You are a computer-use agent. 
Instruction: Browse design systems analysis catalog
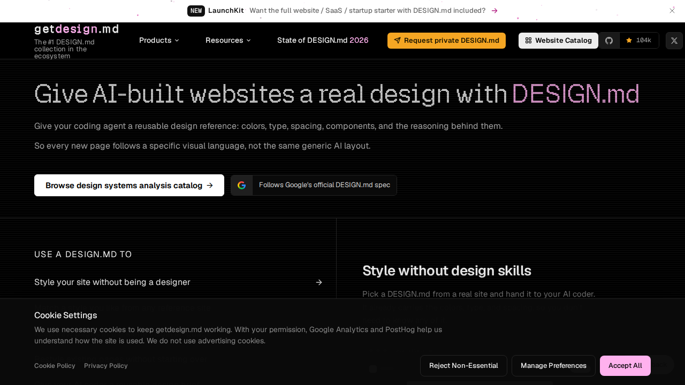(129, 185)
